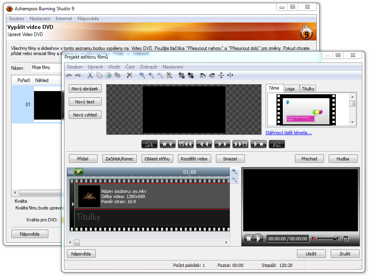The height and width of the screenshot is (276, 369).
Task: Click the fullscreen icon in player
Action: pyautogui.click(x=346, y=239)
